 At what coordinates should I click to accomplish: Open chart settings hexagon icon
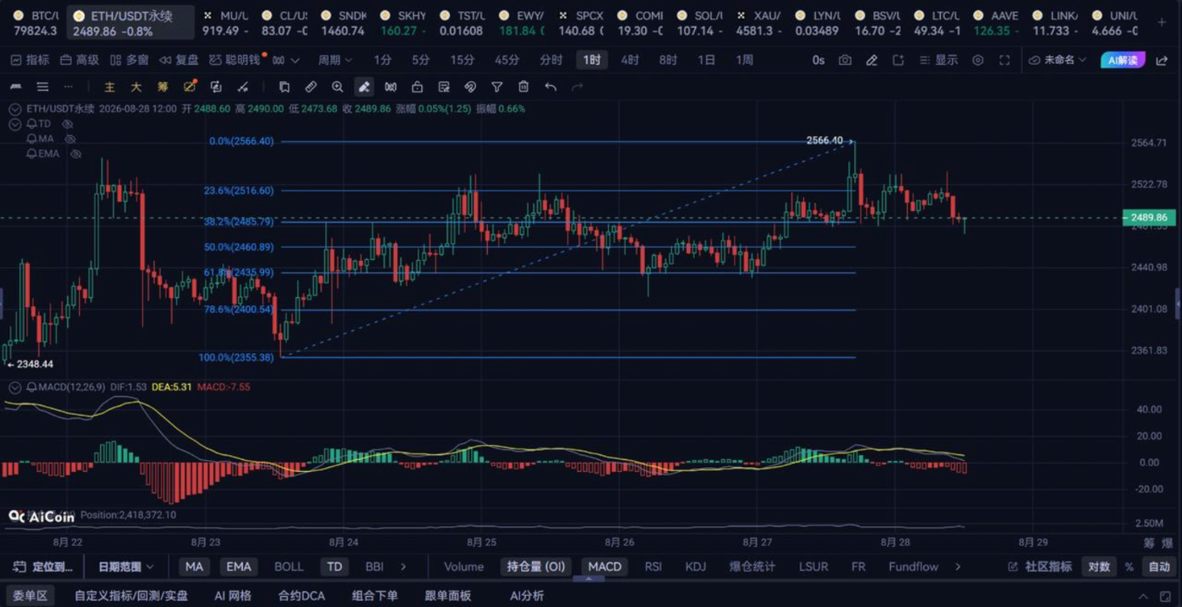coord(978,60)
